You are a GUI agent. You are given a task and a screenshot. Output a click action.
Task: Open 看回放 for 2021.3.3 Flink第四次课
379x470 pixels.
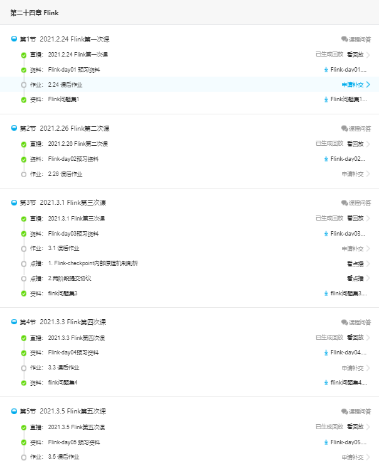(355, 337)
